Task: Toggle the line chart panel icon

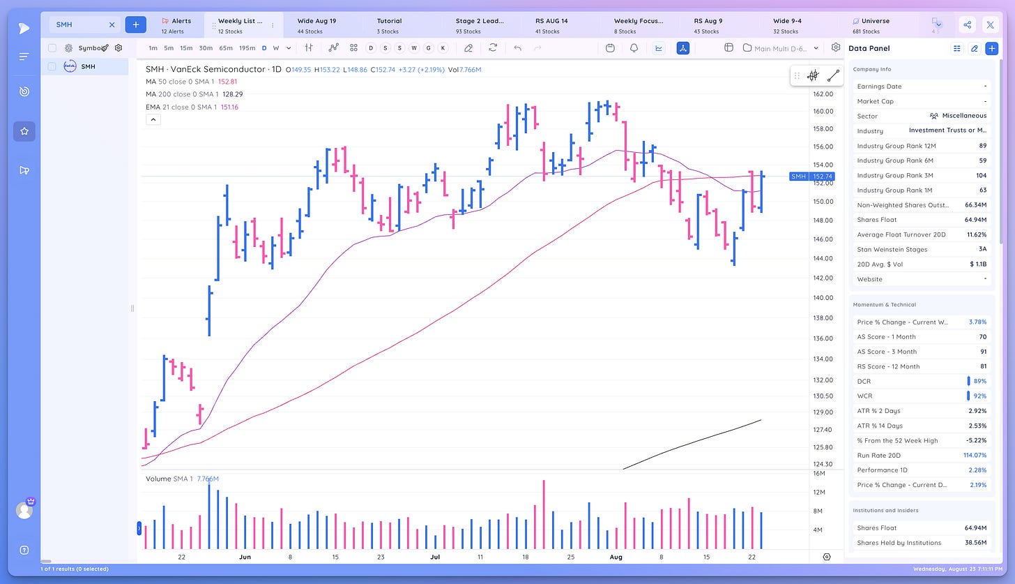Action: [658, 48]
